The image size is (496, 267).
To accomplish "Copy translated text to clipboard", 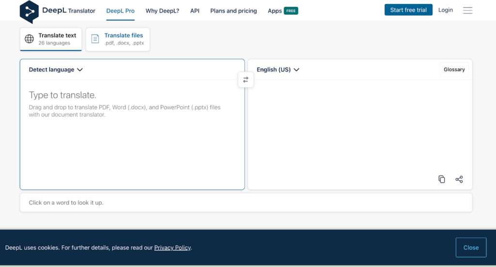I will 442,179.
